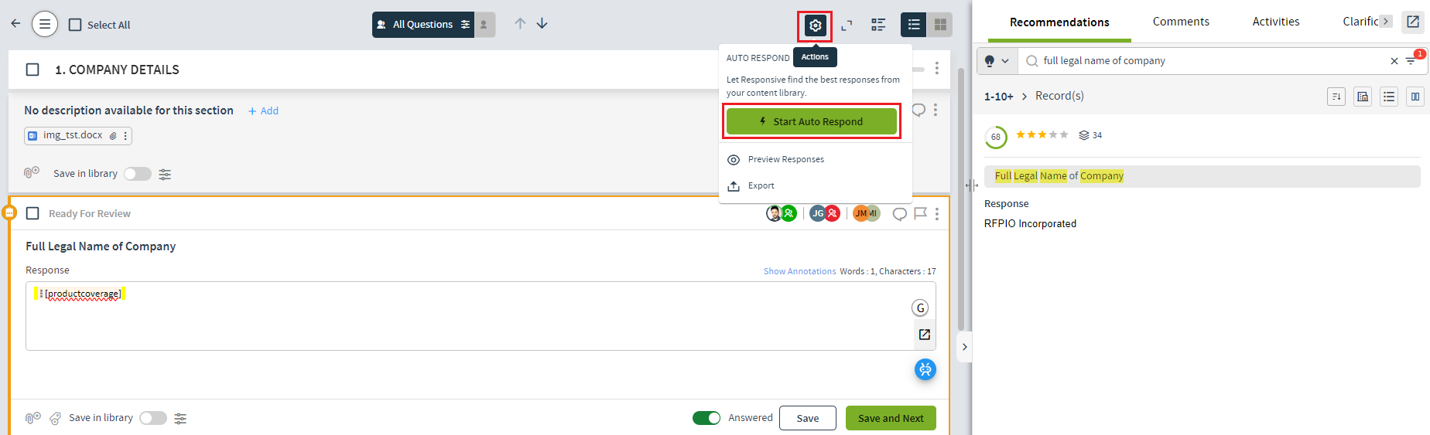Go to previous question with up arrow

pos(520,24)
